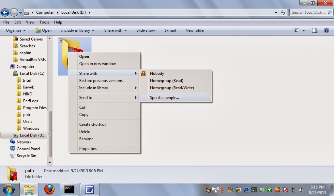This screenshot has height=196, width=334.
Task: Open the recent pages dropdown arrow
Action: point(21,13)
